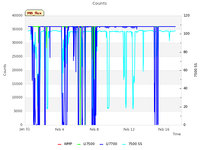The height and width of the screenshot is (150, 200).
Task: Click the 40000 left axis tick label
Action: point(17,15)
